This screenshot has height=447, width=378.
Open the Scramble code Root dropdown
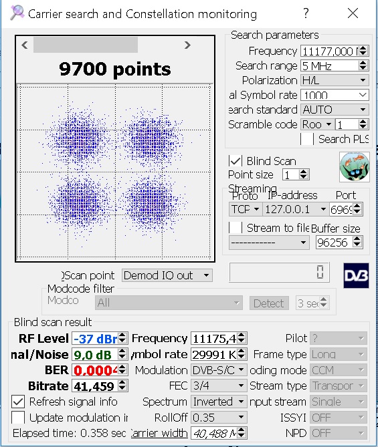click(317, 124)
